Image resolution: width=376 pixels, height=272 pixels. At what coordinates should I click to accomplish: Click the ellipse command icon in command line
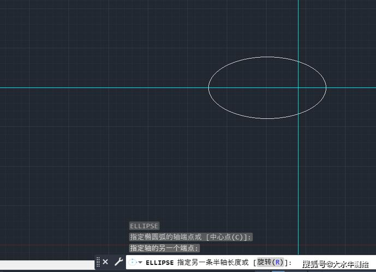(133, 262)
